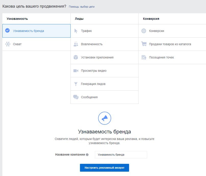The width and height of the screenshot is (206, 176).
Task: Click the Messages chat bubble icon
Action: [76, 97]
